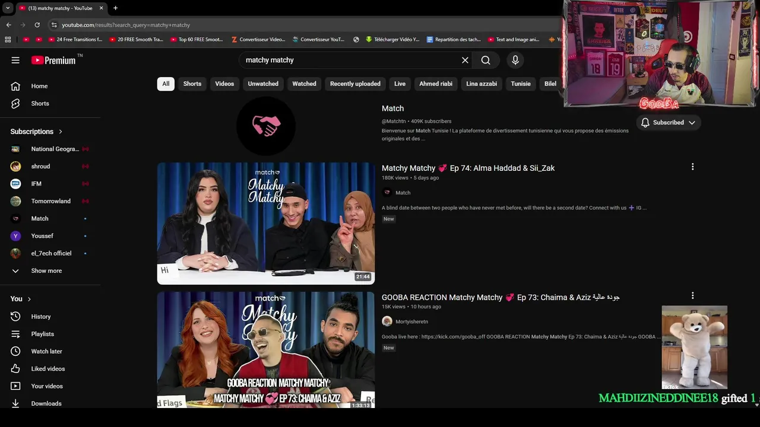The height and width of the screenshot is (427, 760).
Task: Open el_7ech officiel subscription channel
Action: pos(50,253)
